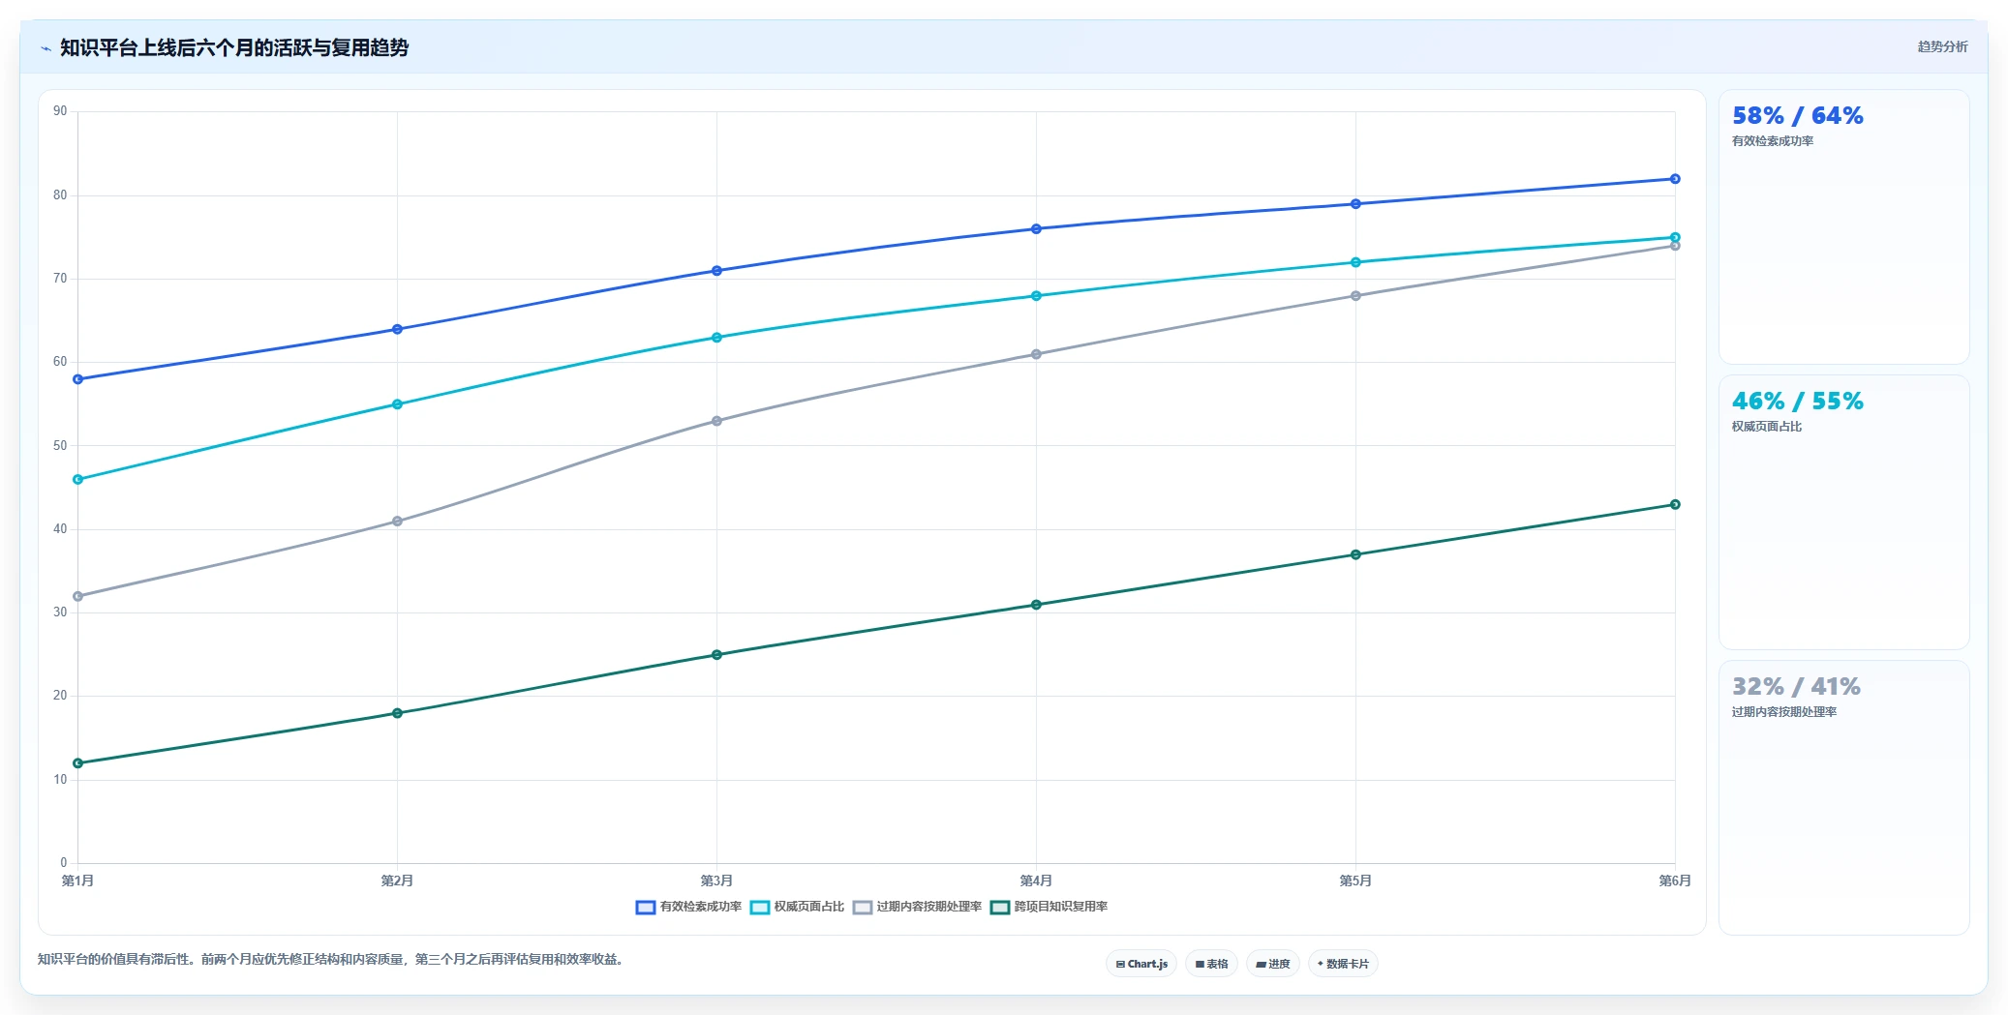Toggle the 有效检索成功率 legend swatch
The height and width of the screenshot is (1015, 2008).
646,908
